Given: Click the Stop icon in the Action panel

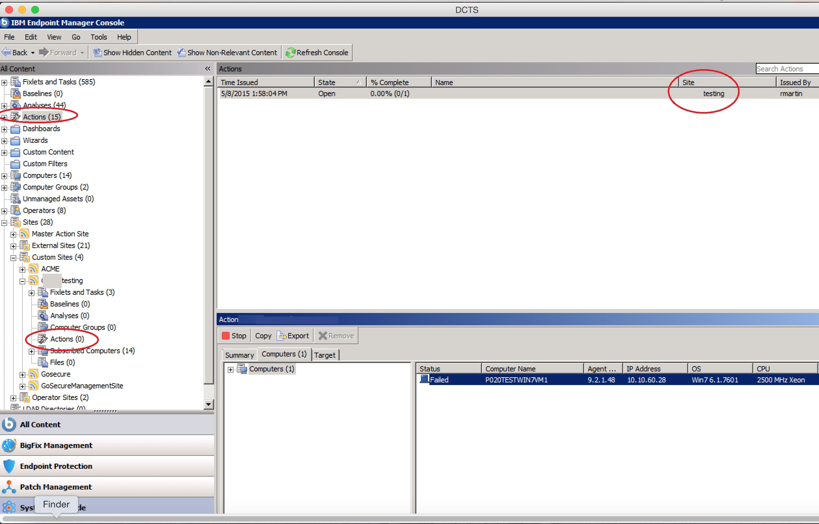Looking at the screenshot, I should [x=226, y=335].
